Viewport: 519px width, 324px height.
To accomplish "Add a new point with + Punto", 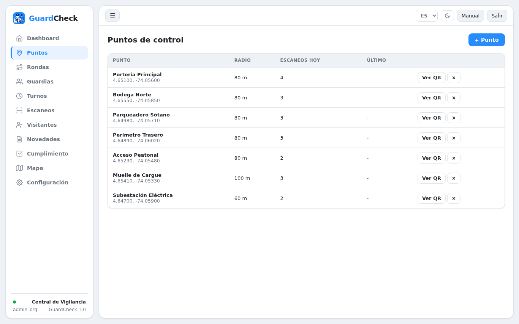I will click(487, 40).
